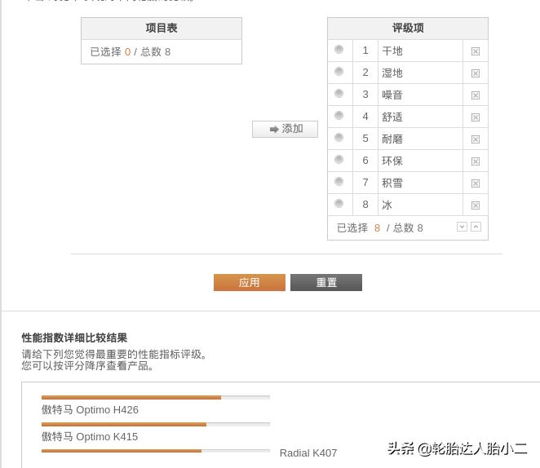Image resolution: width=540 pixels, height=468 pixels.
Task: Click the Radial K407 score bar
Action: [x=156, y=451]
